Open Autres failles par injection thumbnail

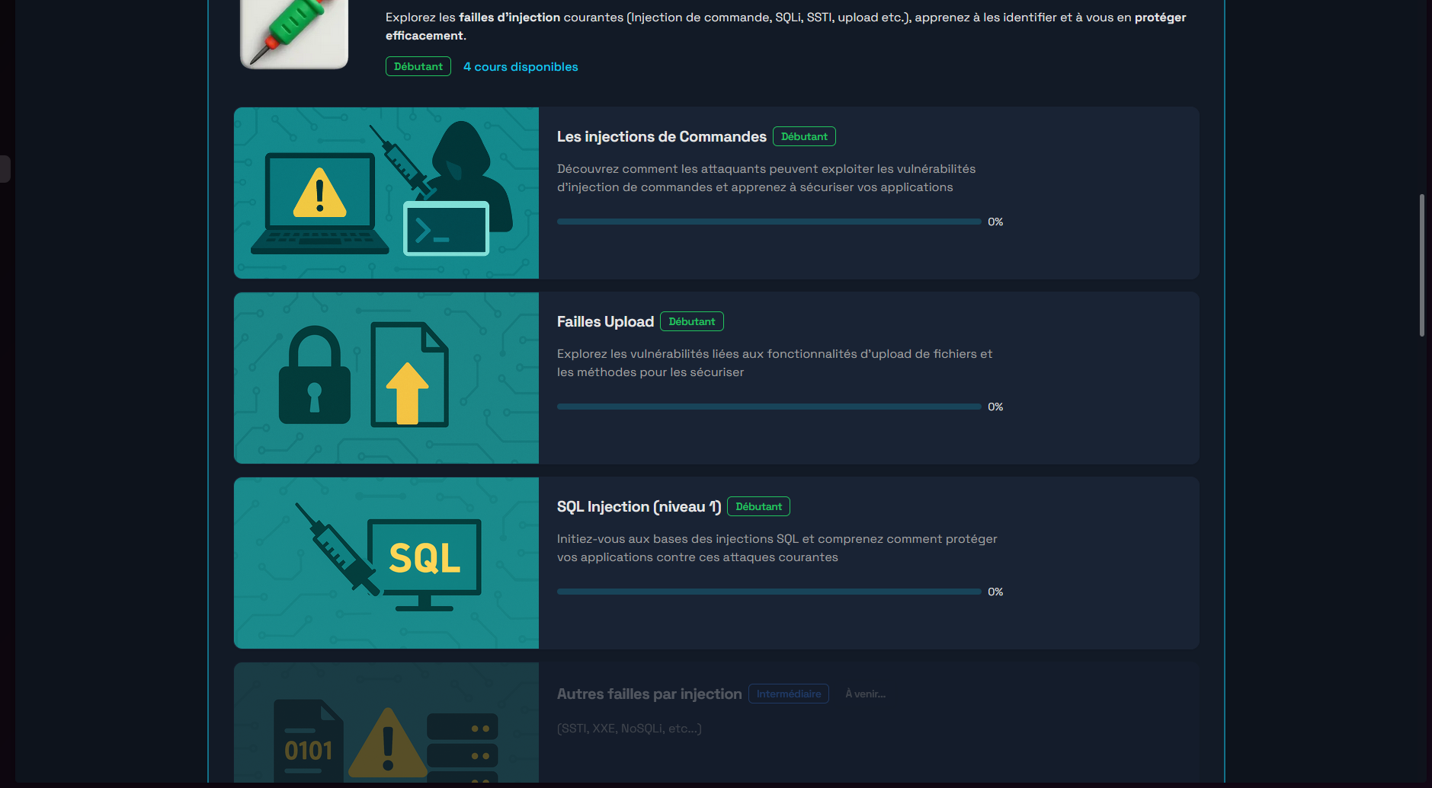click(x=386, y=723)
